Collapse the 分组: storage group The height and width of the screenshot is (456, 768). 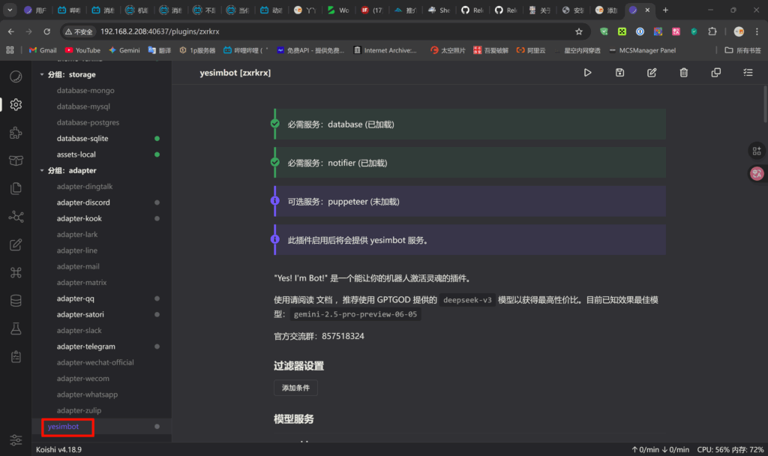point(42,74)
